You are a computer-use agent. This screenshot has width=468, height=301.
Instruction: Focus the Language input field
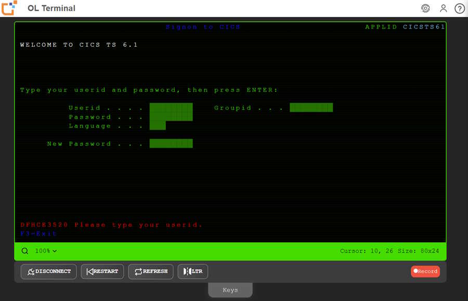(x=158, y=126)
